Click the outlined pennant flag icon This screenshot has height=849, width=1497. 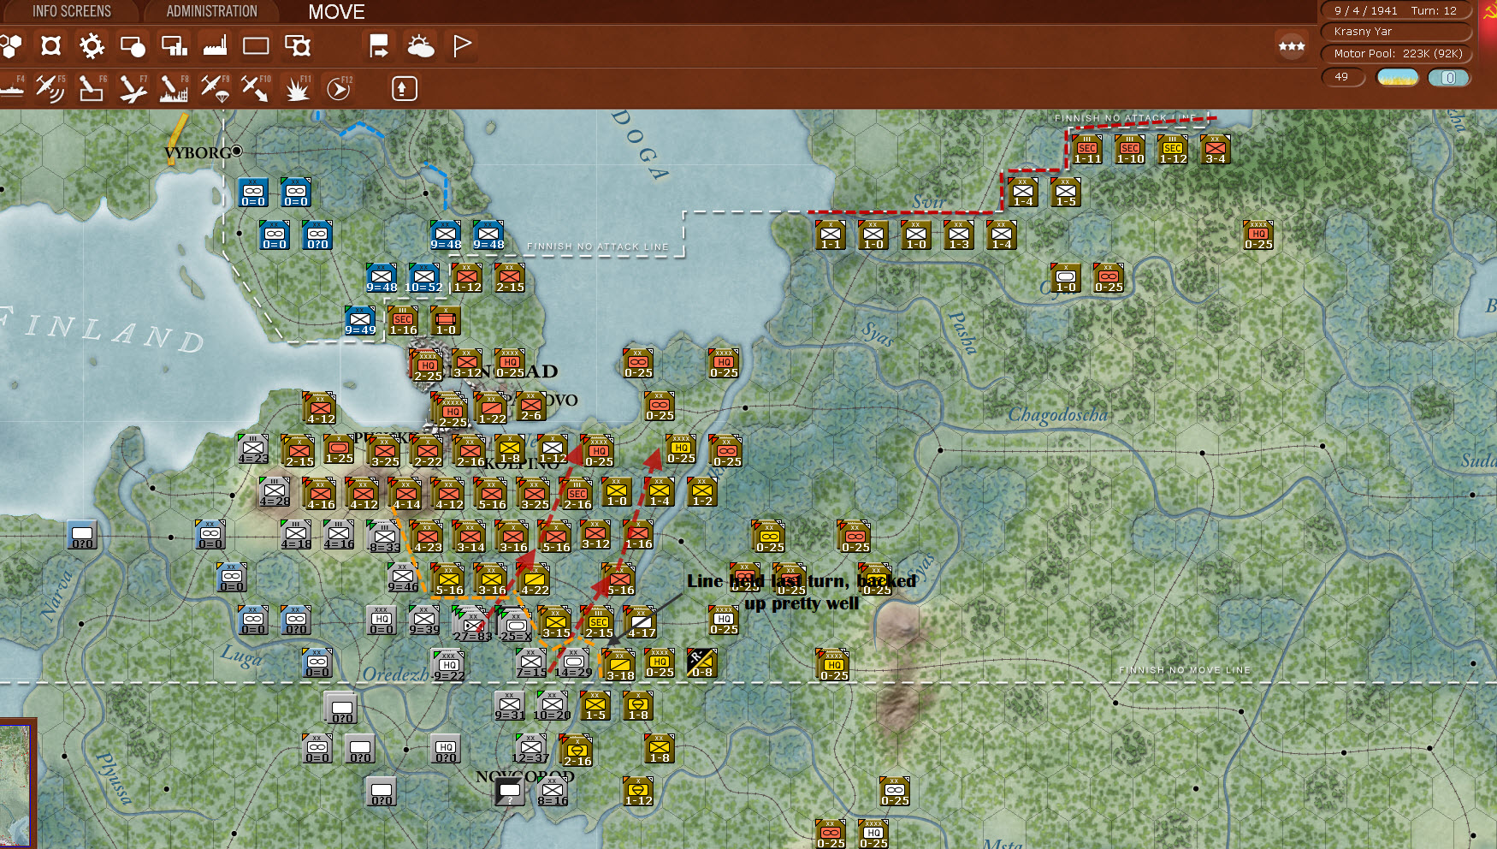pos(461,45)
